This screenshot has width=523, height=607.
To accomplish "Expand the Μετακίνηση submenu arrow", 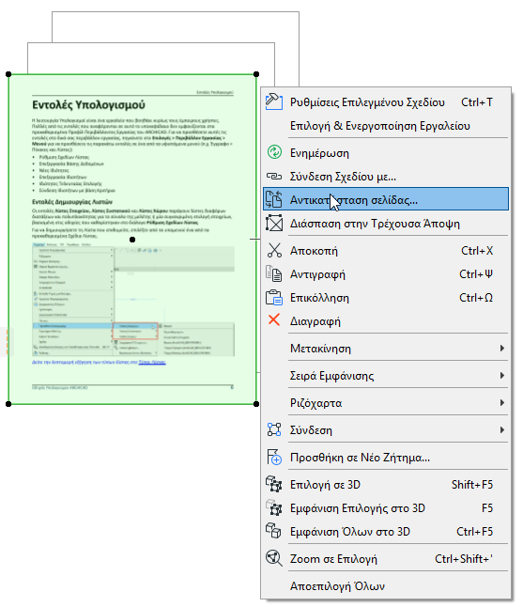I will tap(501, 348).
